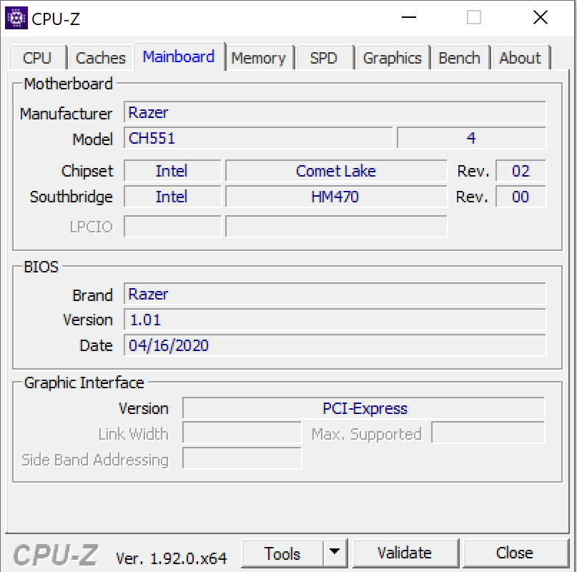Screen dimensions: 577x572
Task: Click the empty Max. Supported field
Action: coord(488,433)
